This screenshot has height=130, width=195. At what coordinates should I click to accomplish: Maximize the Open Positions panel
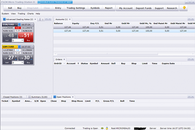[x=189, y=97]
